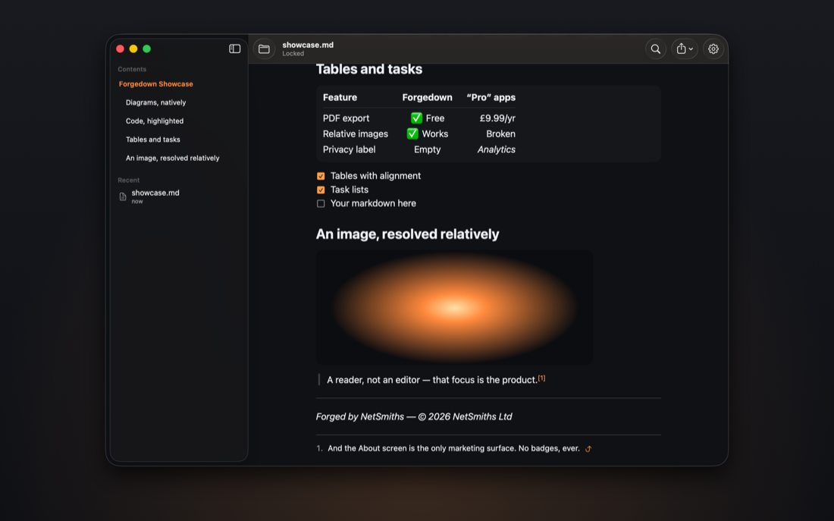Click the 'Tables and tasks' heading
This screenshot has height=521, width=834.
point(369,69)
